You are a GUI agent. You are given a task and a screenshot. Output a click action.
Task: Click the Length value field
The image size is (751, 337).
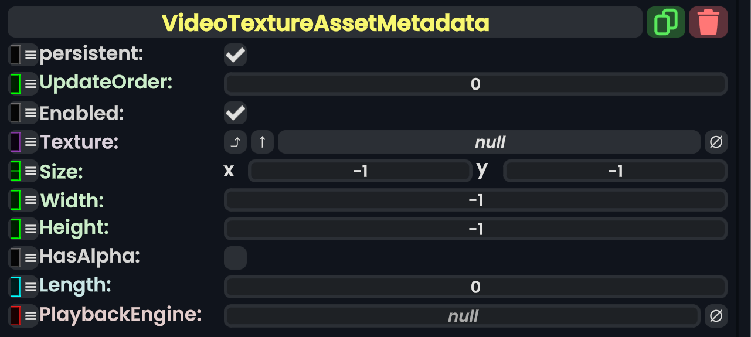click(475, 287)
